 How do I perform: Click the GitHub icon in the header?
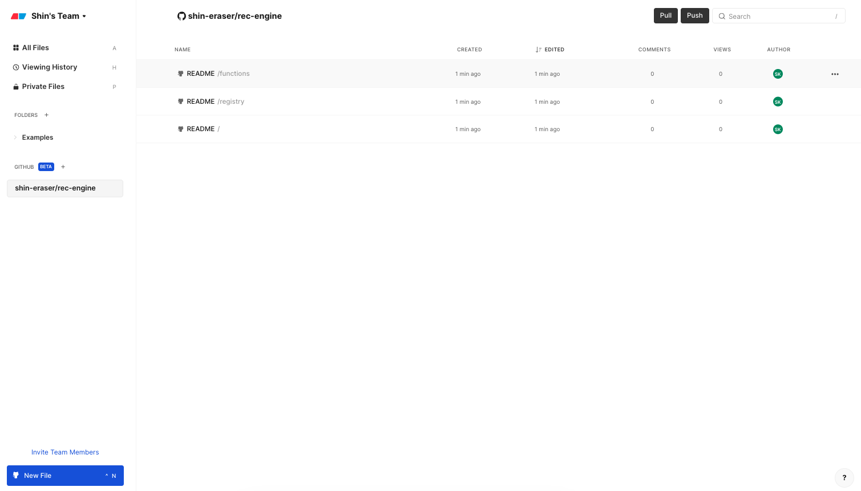tap(181, 16)
